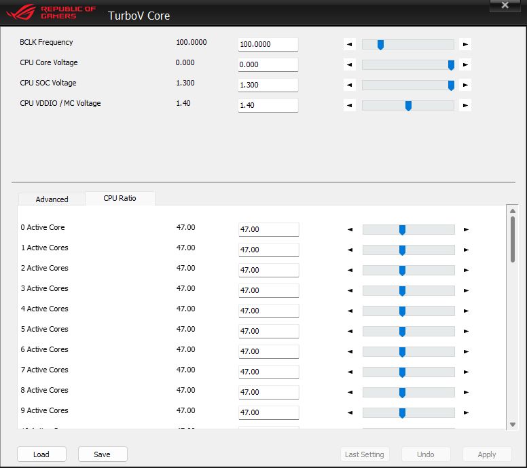Focus the CPU VDDIO / MC Voltage field
Viewport: 527px width, 468px height.
click(x=268, y=105)
